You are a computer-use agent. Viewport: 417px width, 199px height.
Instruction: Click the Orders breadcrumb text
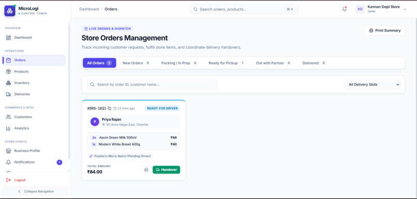click(x=111, y=9)
